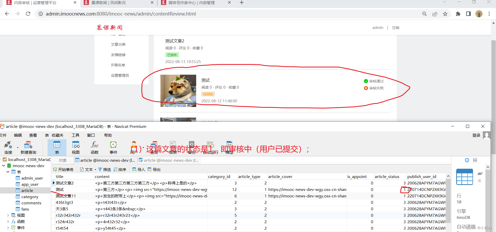The height and width of the screenshot is (232, 496).
Task: Reload the browser page
Action: pos(28,14)
